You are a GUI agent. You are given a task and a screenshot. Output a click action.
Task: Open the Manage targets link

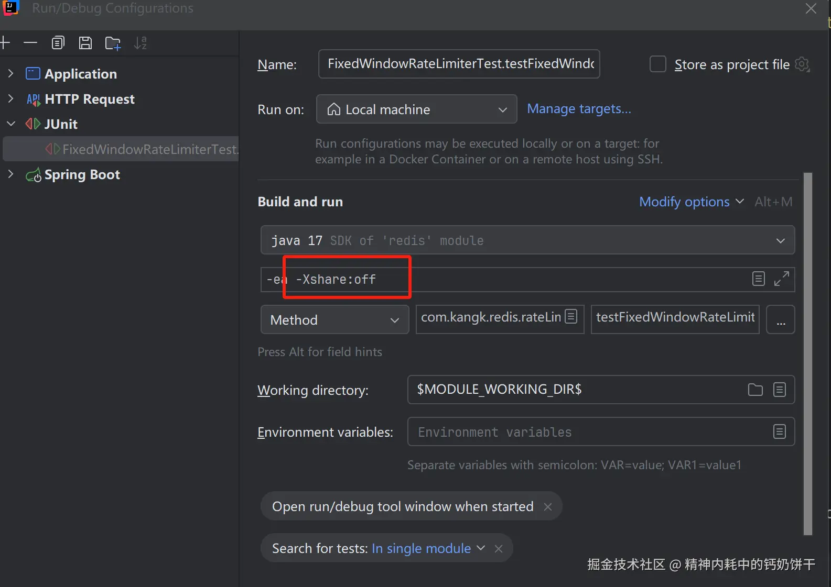coord(579,109)
